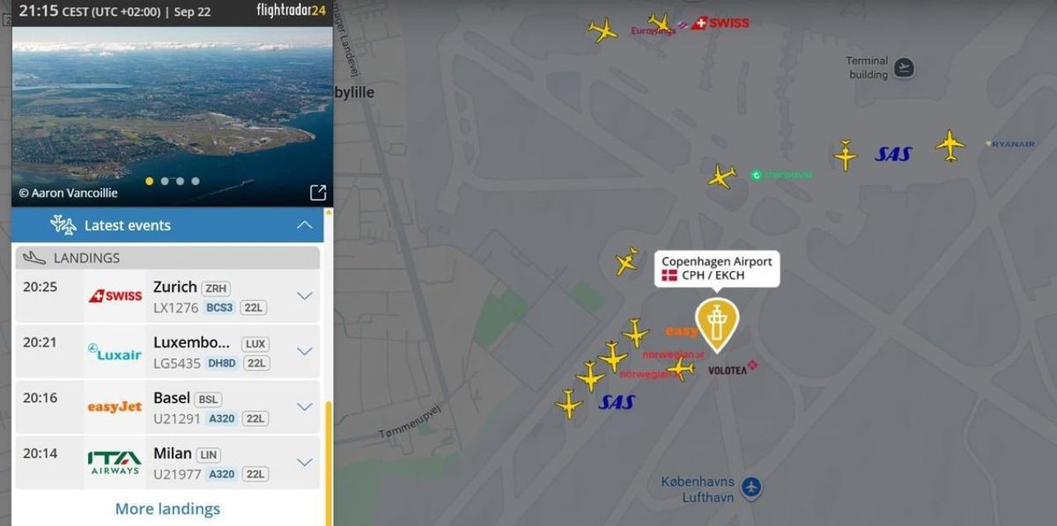Expand the Milan U21977 landing row
1057x526 pixels.
[305, 462]
